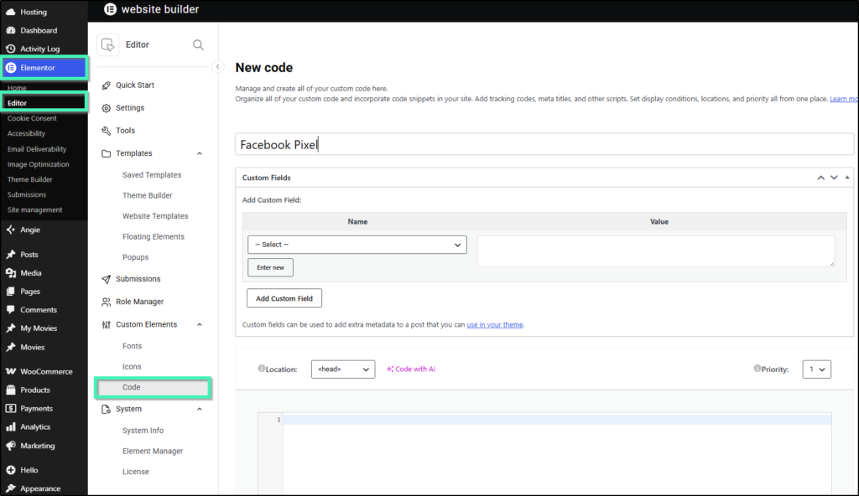
Task: Click the Pages icon
Action: [10, 292]
